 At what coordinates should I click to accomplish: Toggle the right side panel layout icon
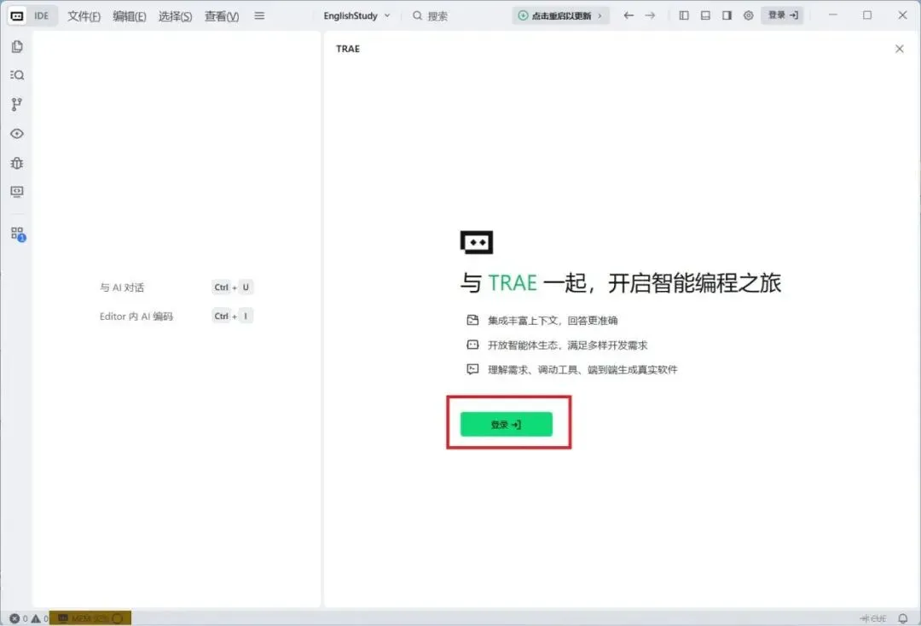pos(727,15)
